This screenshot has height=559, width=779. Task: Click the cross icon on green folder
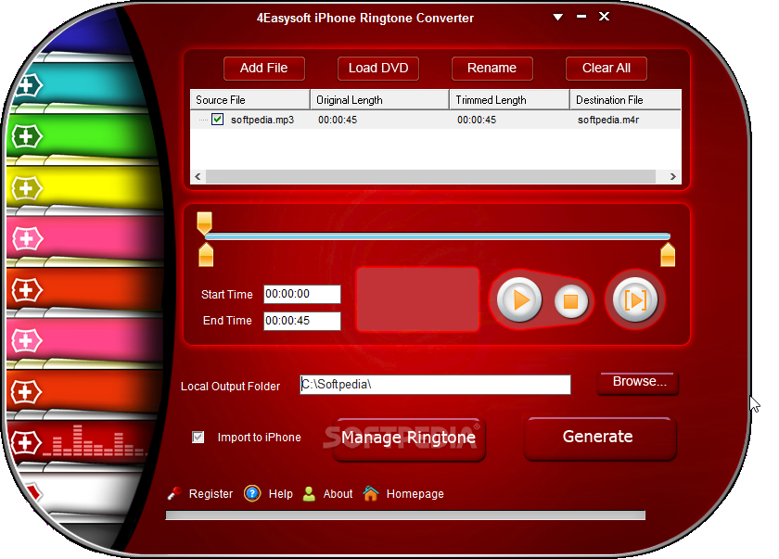[26, 135]
